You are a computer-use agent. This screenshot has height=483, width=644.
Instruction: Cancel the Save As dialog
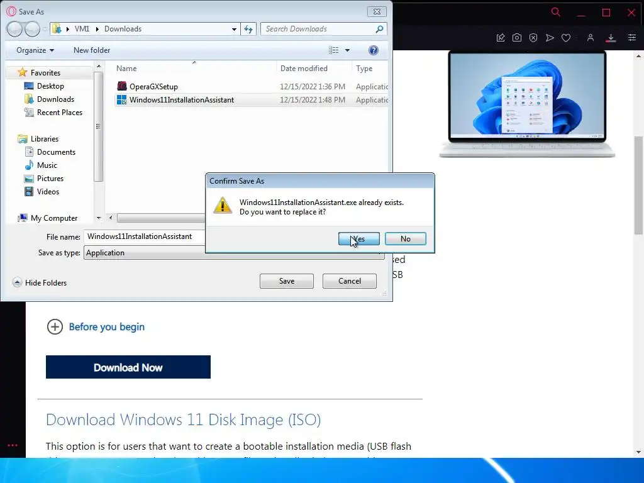coord(350,281)
